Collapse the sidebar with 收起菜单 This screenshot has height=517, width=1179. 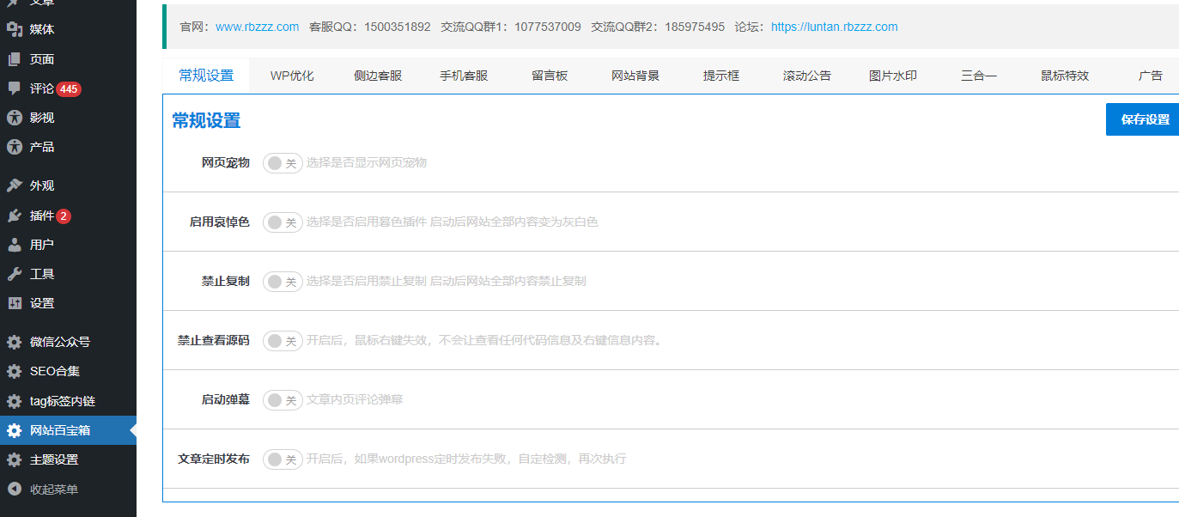click(x=53, y=490)
